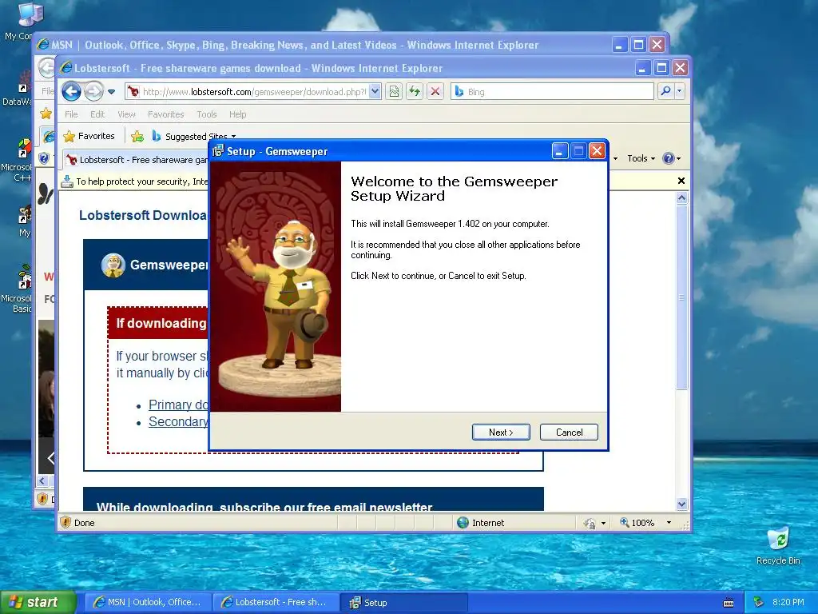Click the information bar download icon
Screen dimensions: 818x614
pyautogui.click(x=67, y=181)
